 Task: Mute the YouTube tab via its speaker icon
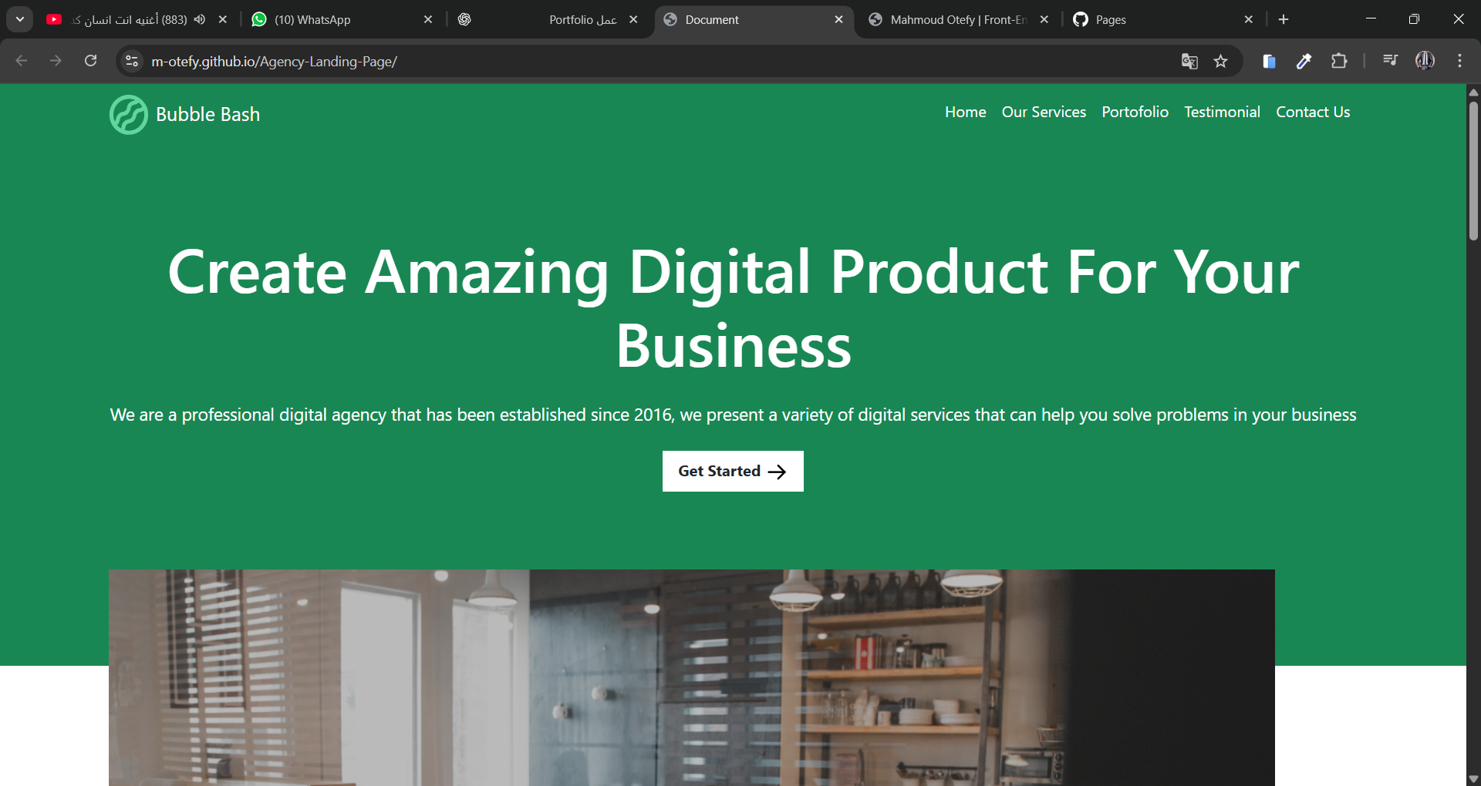(x=200, y=19)
